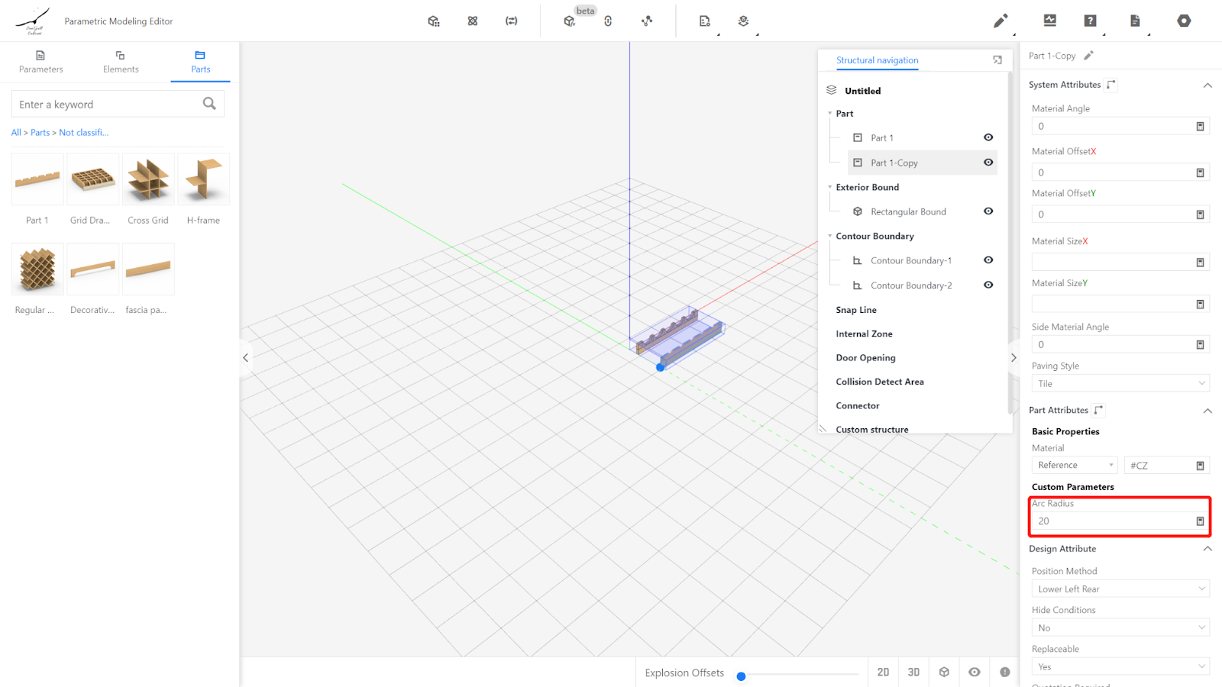1222x687 pixels.
Task: Click the Parts breadcrumb link
Action: [x=40, y=133]
